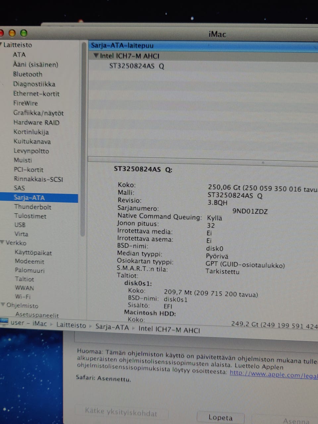Click Sarja-ATA in the path bar

(x=112, y=327)
